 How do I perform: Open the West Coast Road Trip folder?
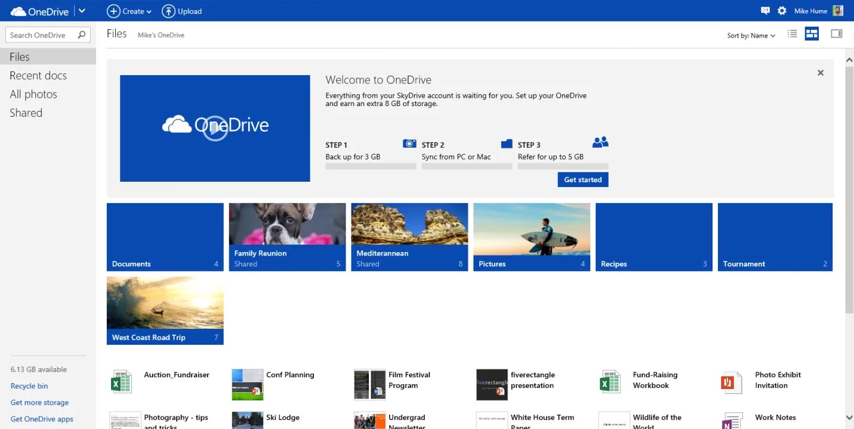click(165, 310)
